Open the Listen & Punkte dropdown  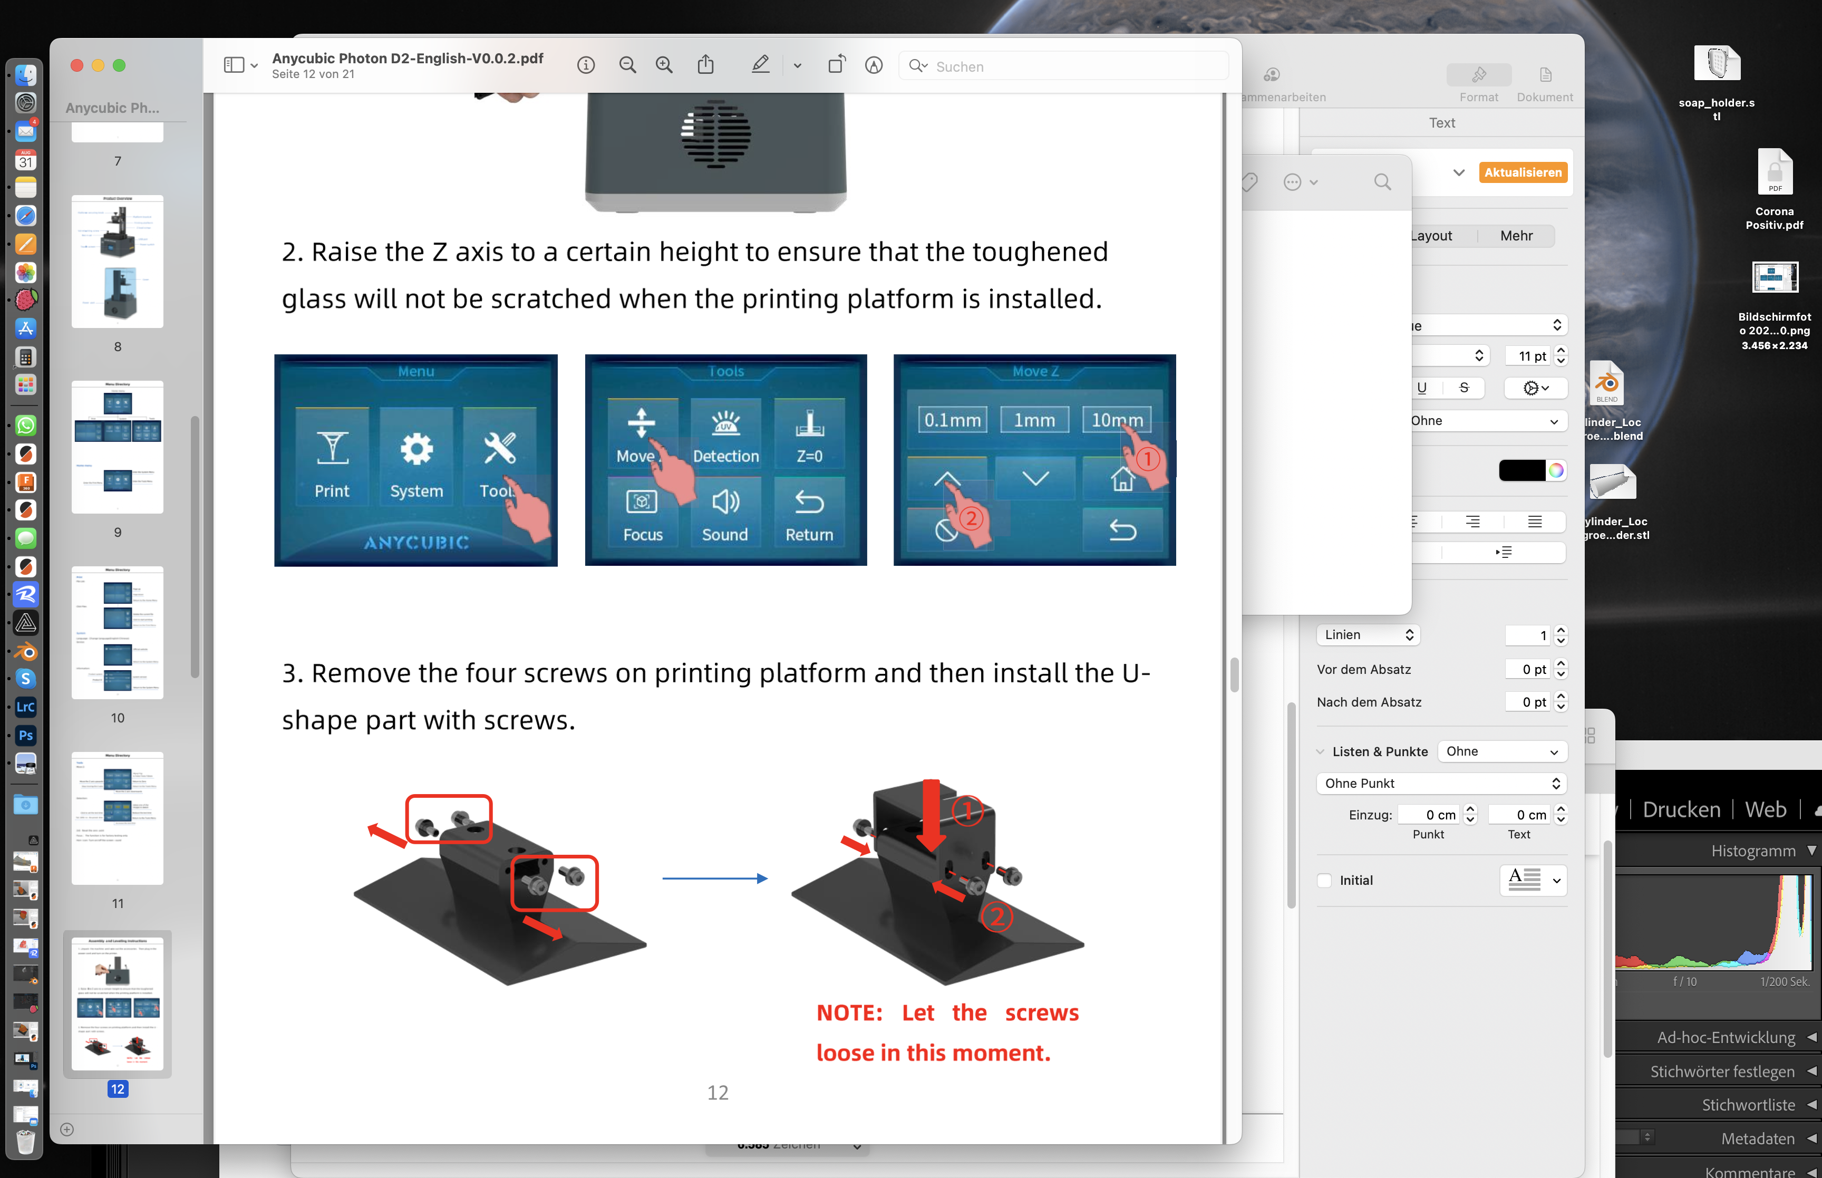tap(1501, 752)
